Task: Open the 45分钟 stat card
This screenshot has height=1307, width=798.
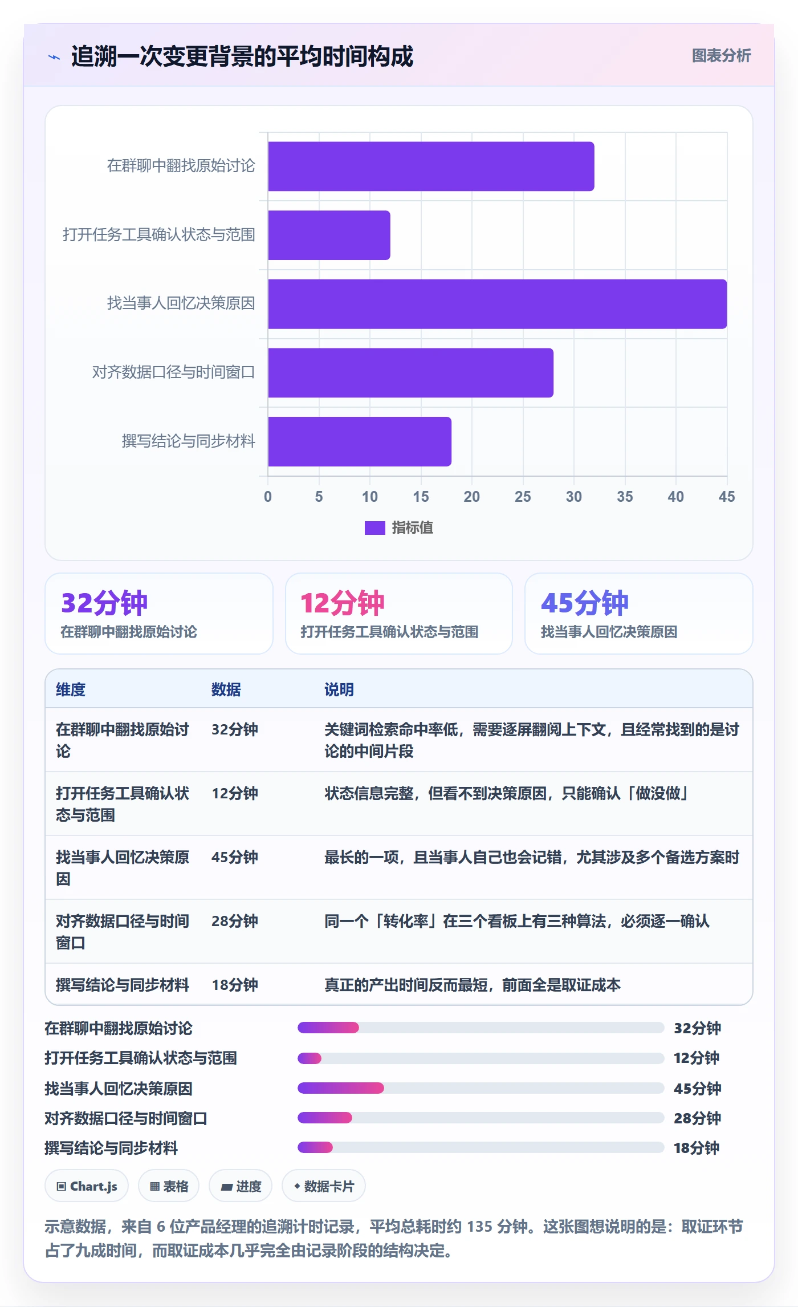Action: (x=639, y=614)
